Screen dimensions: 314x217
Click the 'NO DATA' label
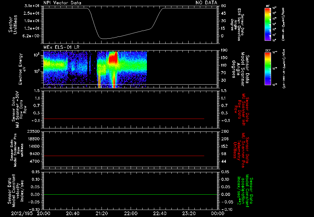point(206,3)
